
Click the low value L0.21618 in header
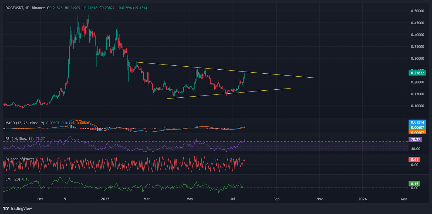click(90, 8)
